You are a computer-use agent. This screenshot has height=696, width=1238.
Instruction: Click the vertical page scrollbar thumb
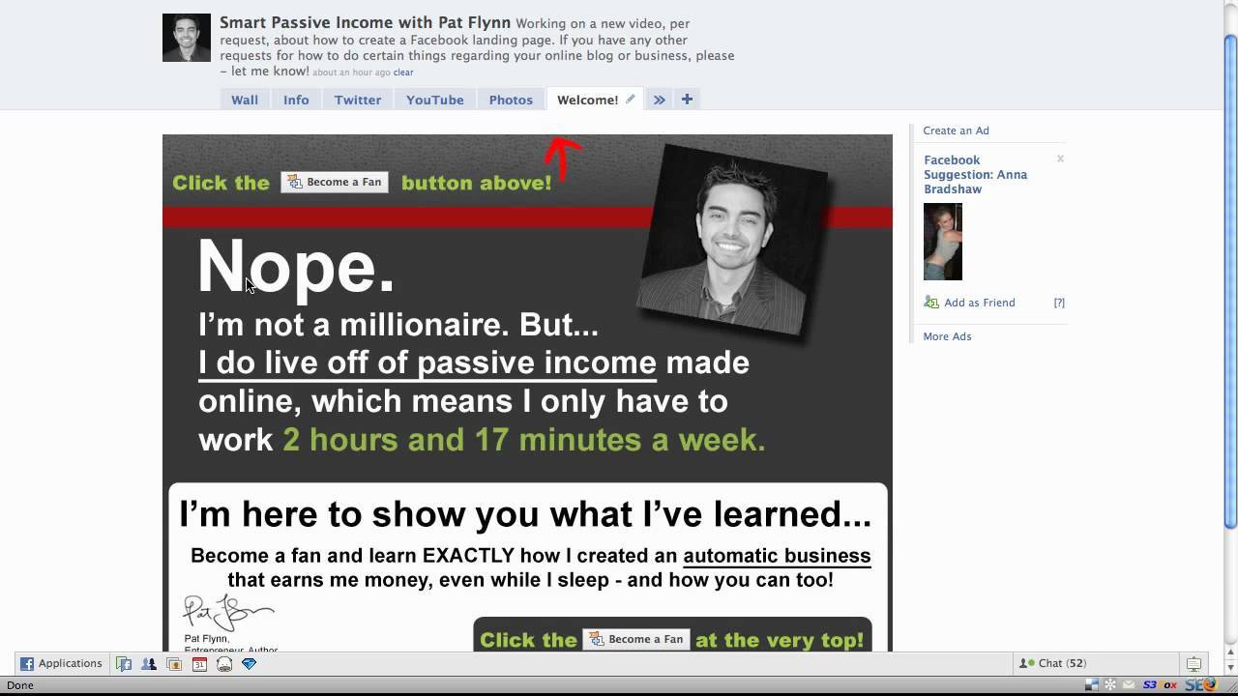coord(1230,280)
